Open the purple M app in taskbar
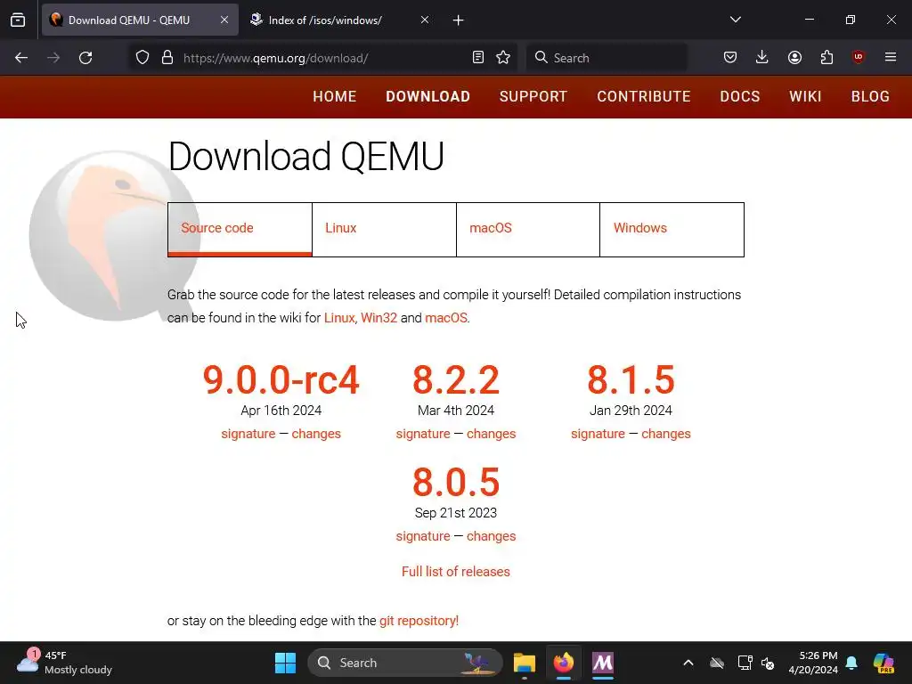 pyautogui.click(x=603, y=663)
